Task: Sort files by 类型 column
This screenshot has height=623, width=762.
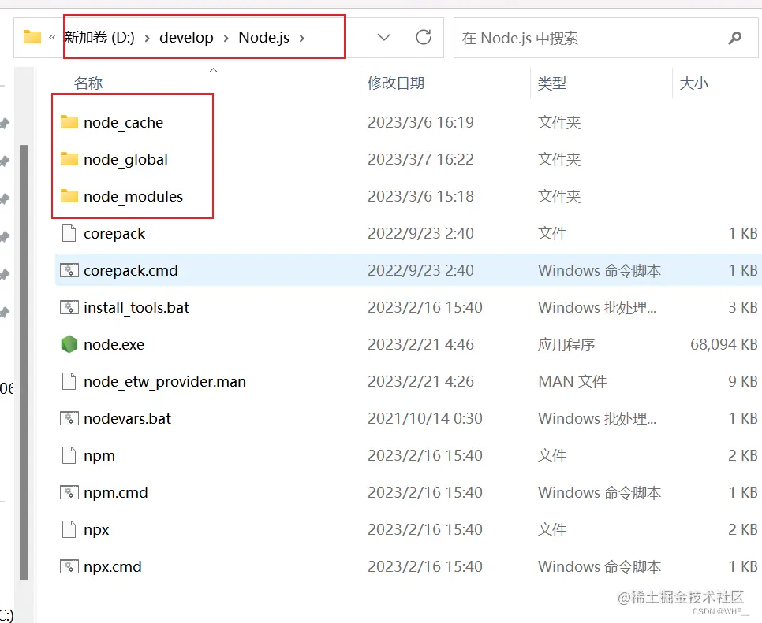Action: coord(551,83)
